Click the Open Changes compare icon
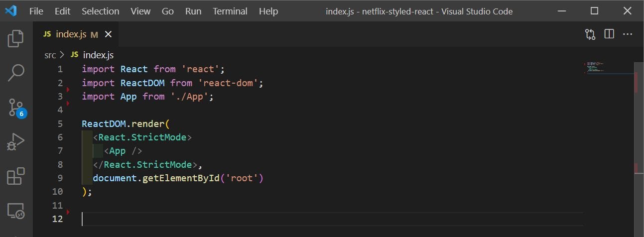The width and height of the screenshot is (644, 237). click(590, 34)
